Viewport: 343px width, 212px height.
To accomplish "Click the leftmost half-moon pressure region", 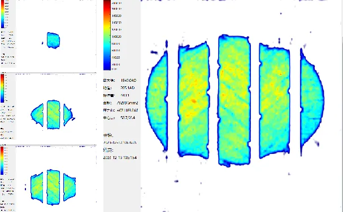I will (x=157, y=100).
